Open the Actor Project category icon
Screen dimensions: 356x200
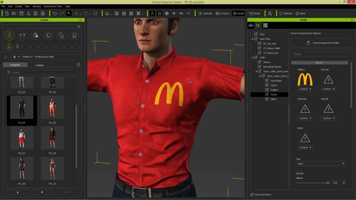coord(9,35)
